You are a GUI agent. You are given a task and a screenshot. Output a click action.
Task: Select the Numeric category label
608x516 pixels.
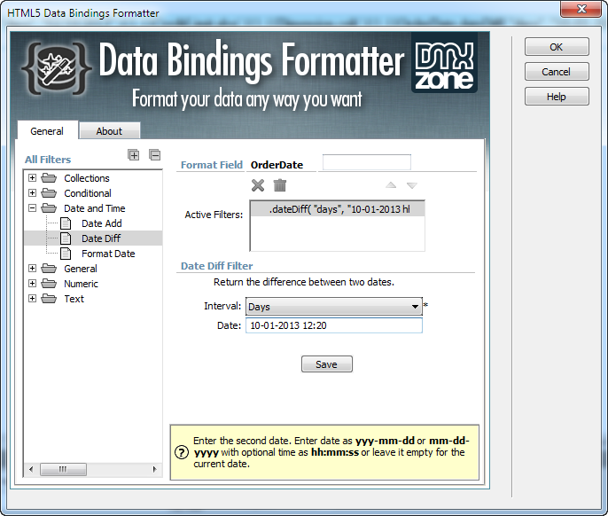(81, 284)
